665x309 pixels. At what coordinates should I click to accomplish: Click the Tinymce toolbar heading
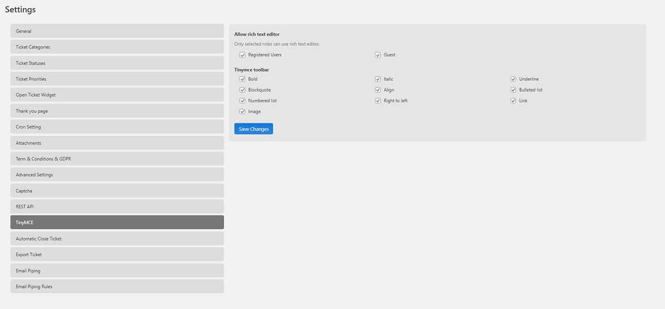point(252,70)
